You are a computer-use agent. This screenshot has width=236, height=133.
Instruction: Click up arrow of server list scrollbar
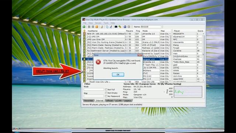(170, 34)
